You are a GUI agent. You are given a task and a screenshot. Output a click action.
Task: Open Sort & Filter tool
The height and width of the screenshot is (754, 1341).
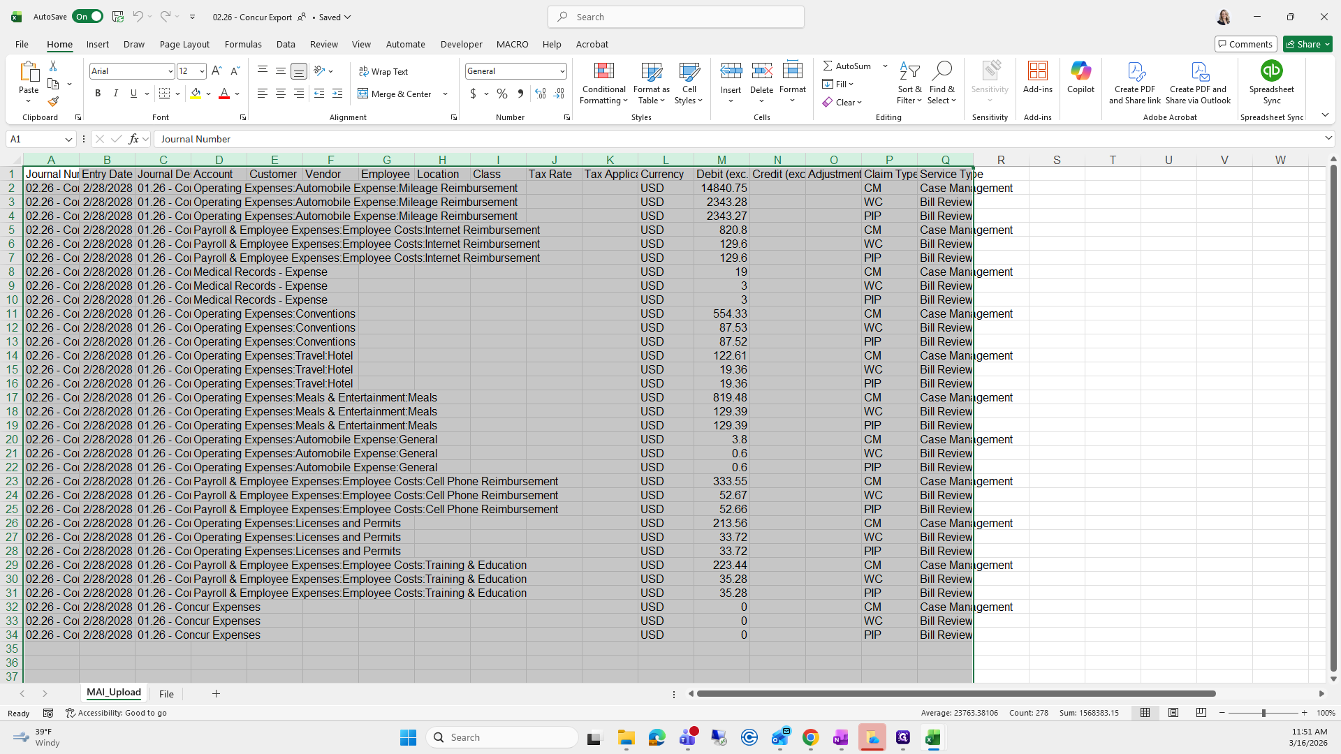pos(909,83)
